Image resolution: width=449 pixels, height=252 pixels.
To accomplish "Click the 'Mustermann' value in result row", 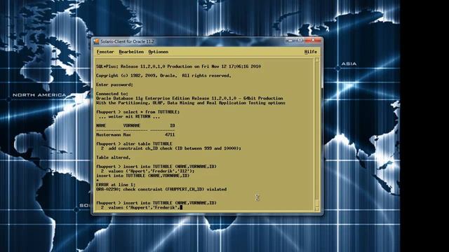I will pos(108,134).
